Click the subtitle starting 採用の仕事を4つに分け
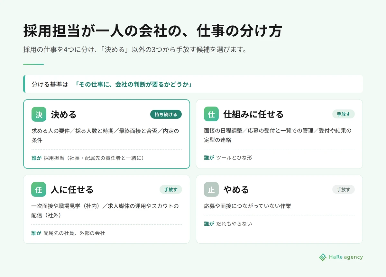 [x=135, y=50]
